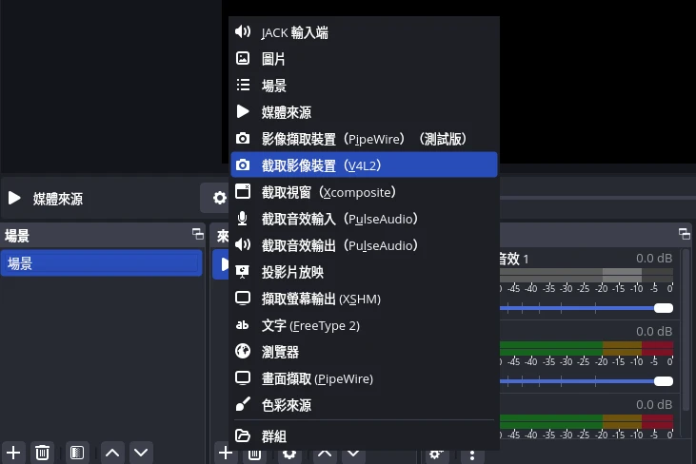Open scene filters in scenes panel toolbar

tap(77, 453)
